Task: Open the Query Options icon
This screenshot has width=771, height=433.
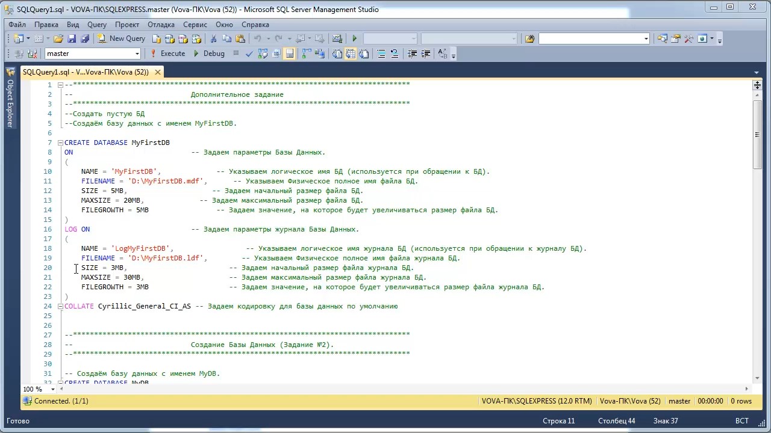Action: (x=276, y=54)
